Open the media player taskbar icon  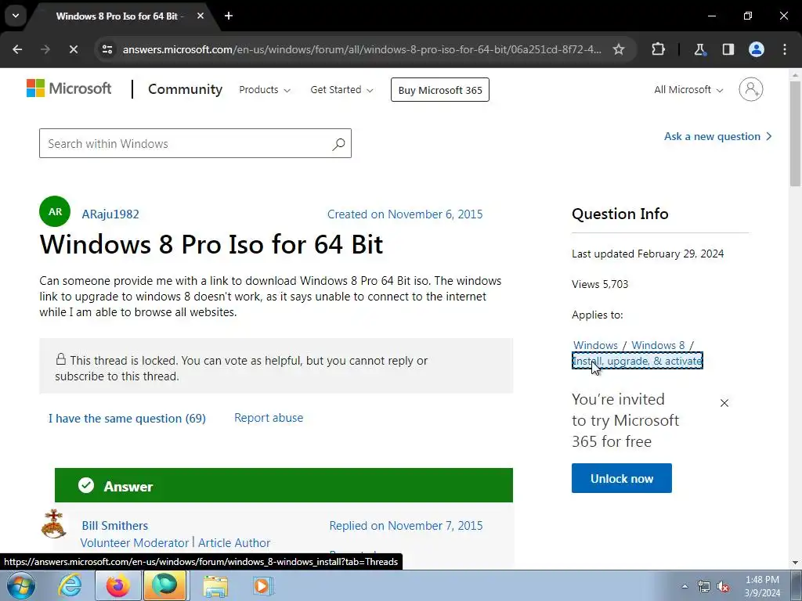[x=263, y=585]
